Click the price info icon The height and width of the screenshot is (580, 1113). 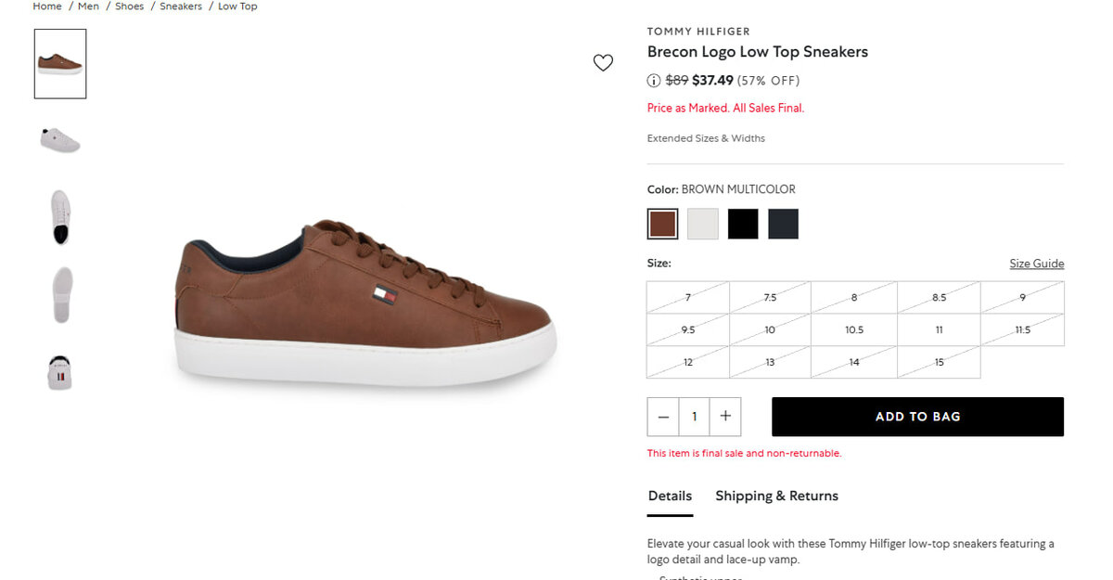pos(654,81)
